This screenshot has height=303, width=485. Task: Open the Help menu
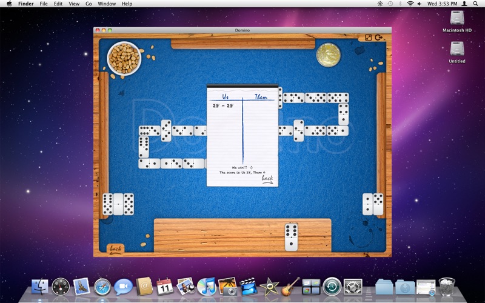(127, 4)
